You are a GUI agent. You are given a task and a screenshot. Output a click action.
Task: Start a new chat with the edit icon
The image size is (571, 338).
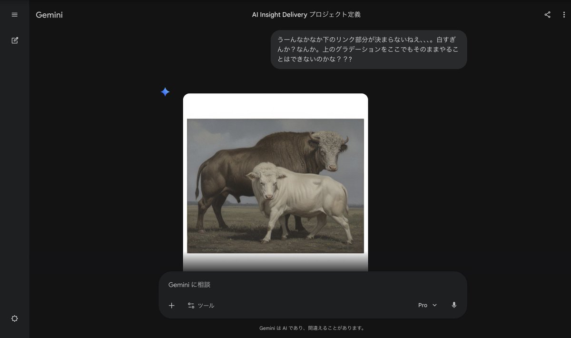(x=14, y=40)
